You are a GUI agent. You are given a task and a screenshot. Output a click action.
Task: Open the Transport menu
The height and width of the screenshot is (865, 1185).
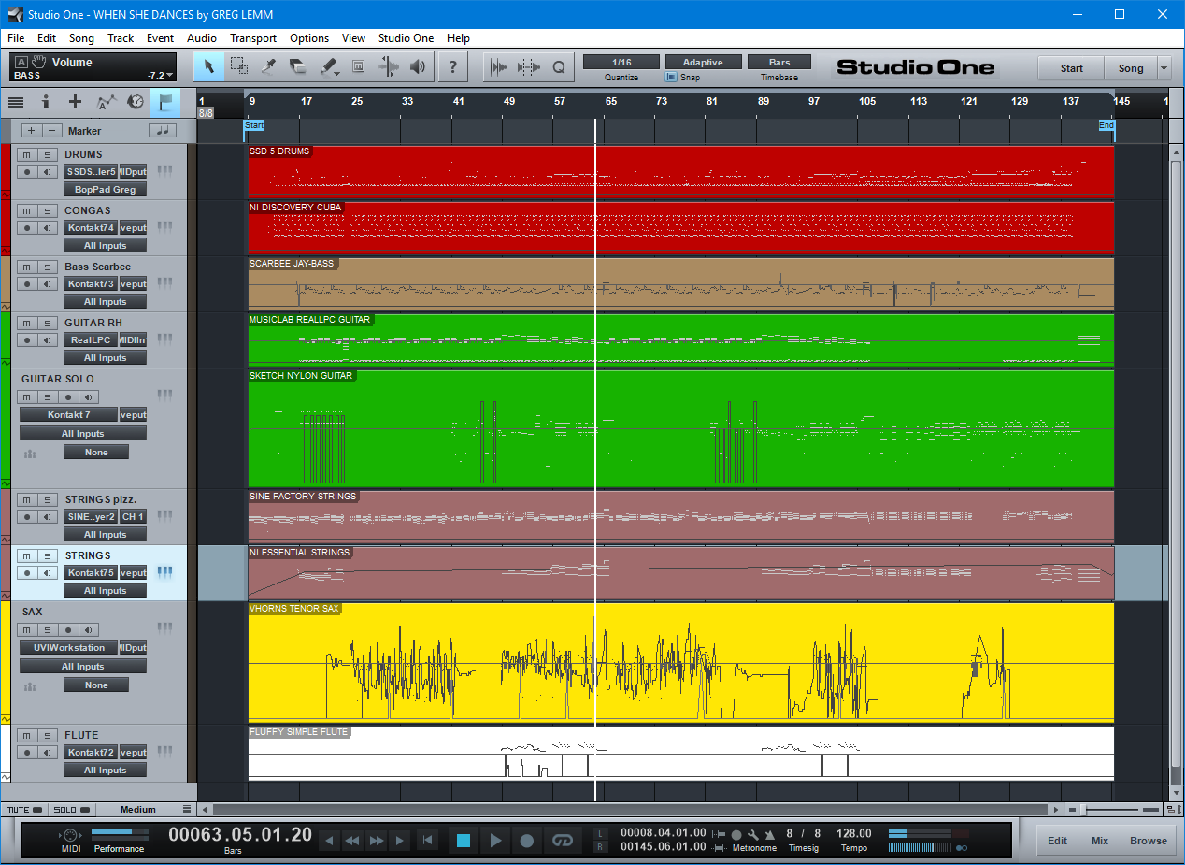253,38
